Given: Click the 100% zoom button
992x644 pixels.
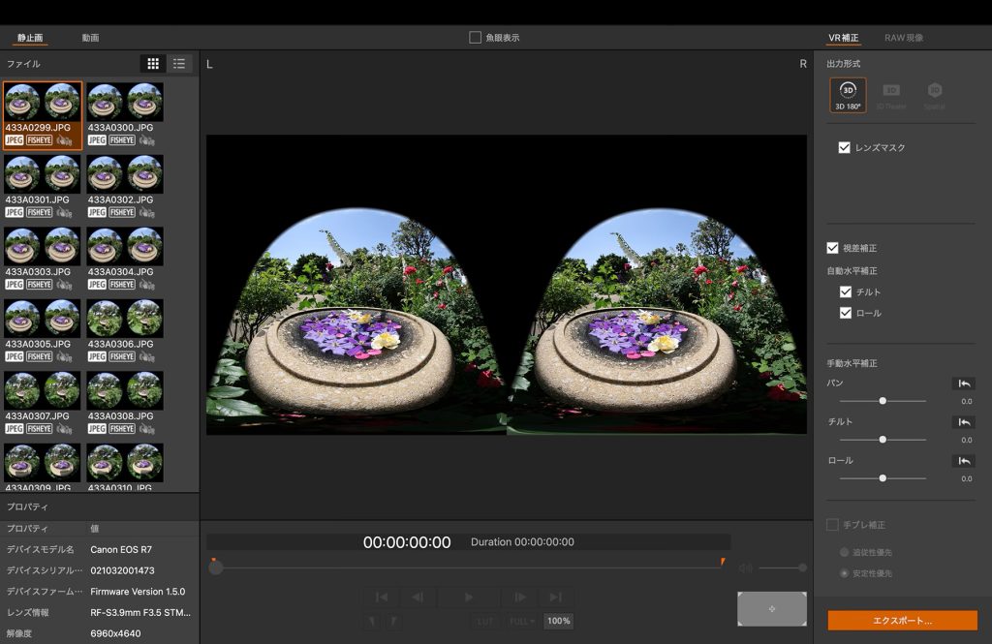Looking at the screenshot, I should pyautogui.click(x=558, y=621).
